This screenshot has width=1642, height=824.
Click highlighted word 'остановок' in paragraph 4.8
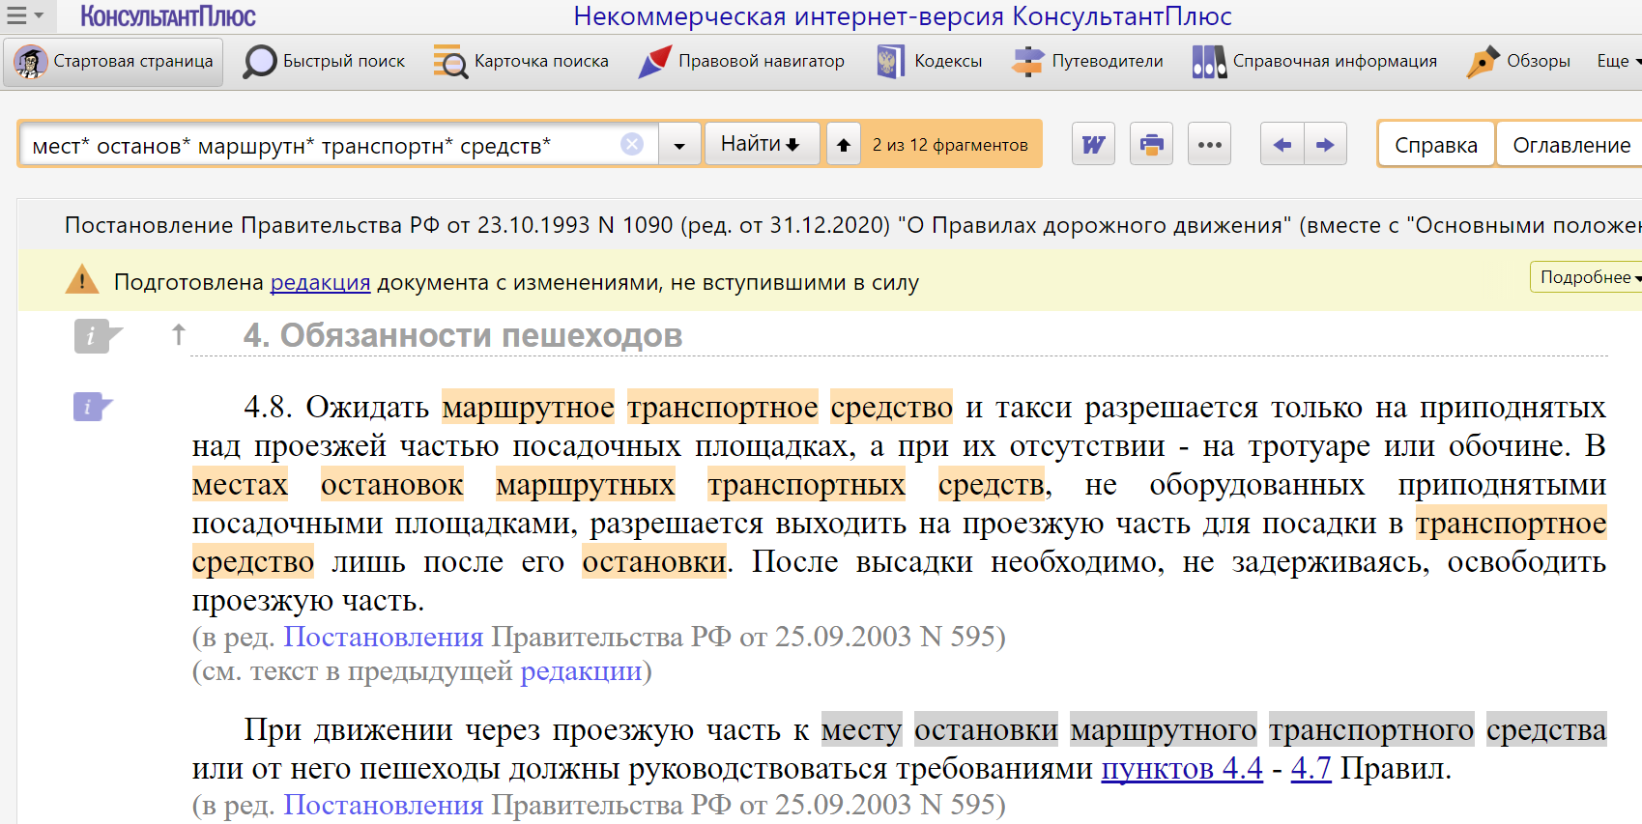(x=392, y=484)
